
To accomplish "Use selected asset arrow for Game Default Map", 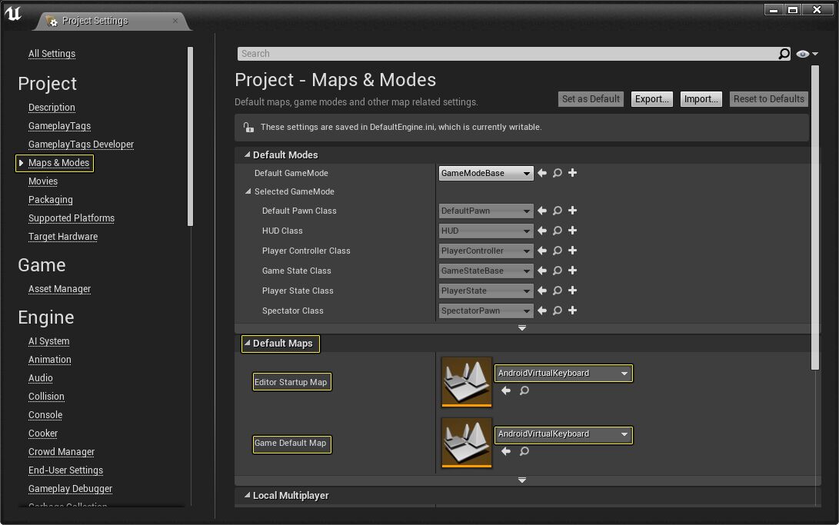I will click(506, 451).
